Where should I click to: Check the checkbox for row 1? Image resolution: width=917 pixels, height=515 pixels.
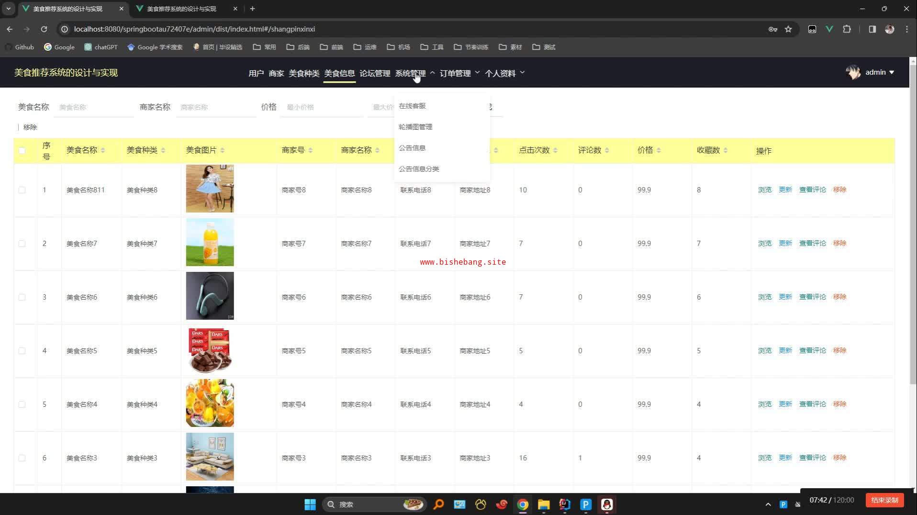22,190
